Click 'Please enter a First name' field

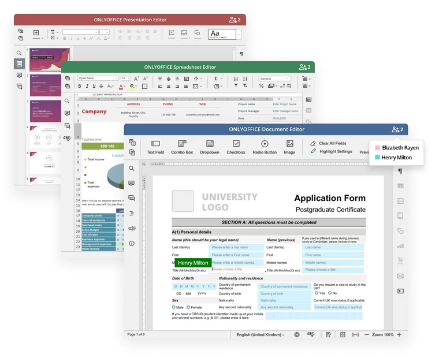pos(236,255)
